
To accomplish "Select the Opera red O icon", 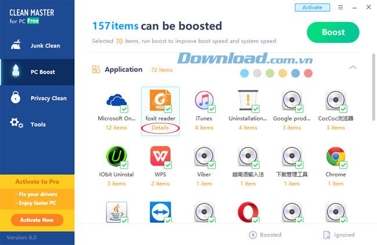I will [x=248, y=212].
